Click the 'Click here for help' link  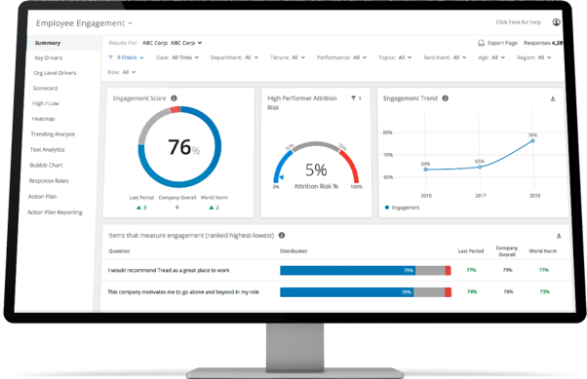click(519, 22)
